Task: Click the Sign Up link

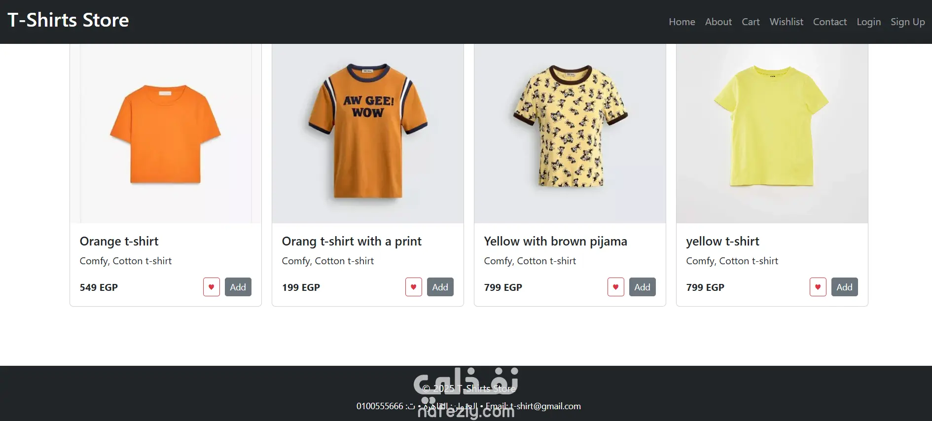Action: coord(908,22)
